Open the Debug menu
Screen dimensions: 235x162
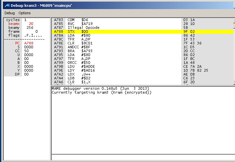[9, 13]
